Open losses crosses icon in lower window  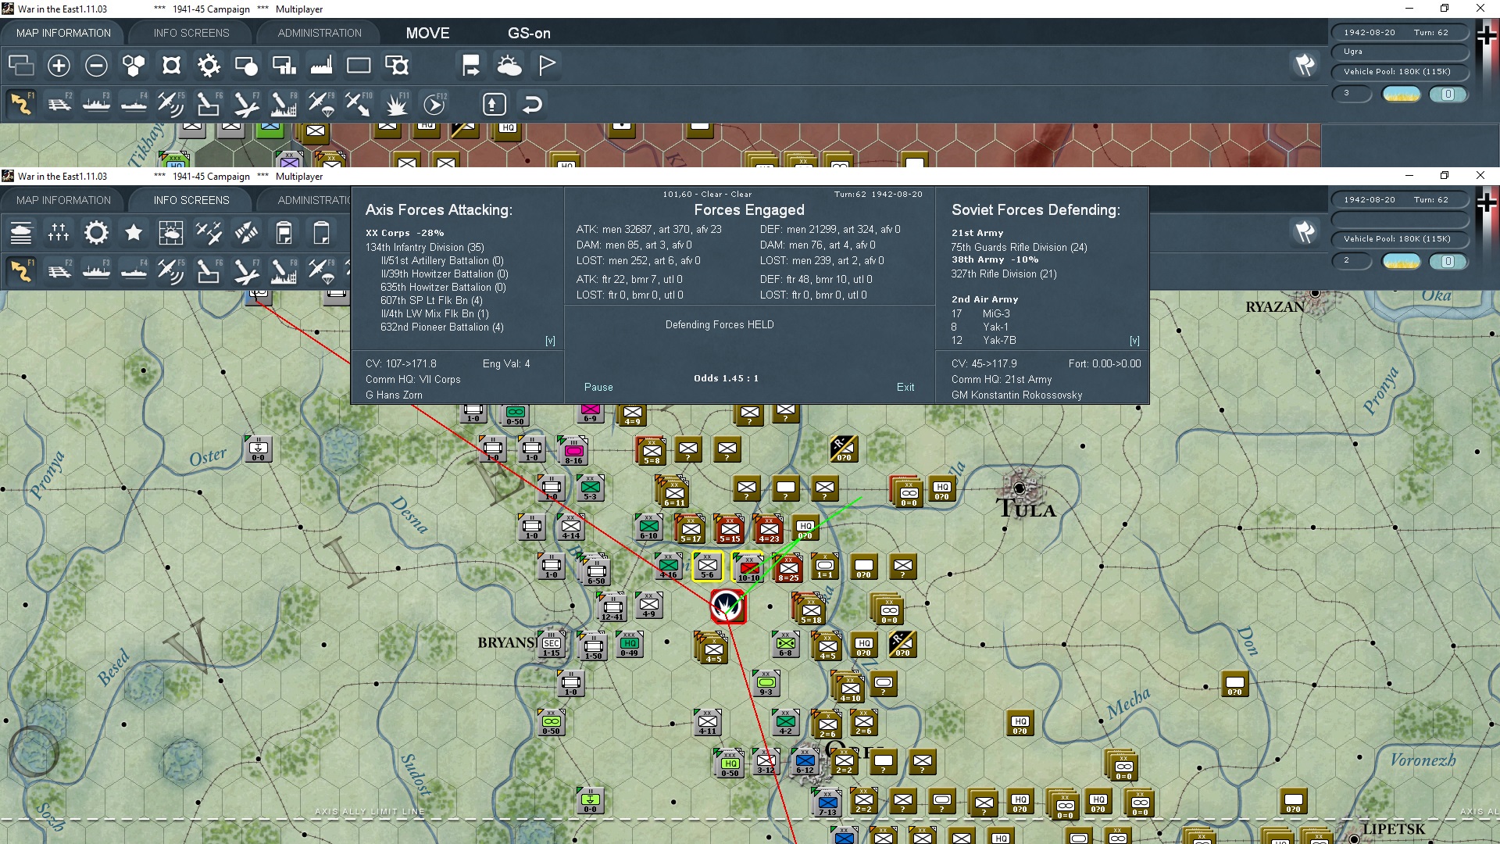[59, 233]
